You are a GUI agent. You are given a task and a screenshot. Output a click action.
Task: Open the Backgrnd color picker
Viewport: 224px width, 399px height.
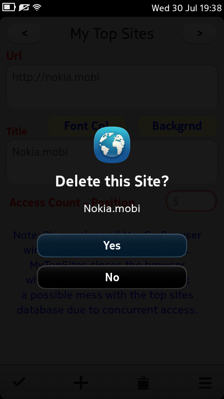tap(177, 126)
